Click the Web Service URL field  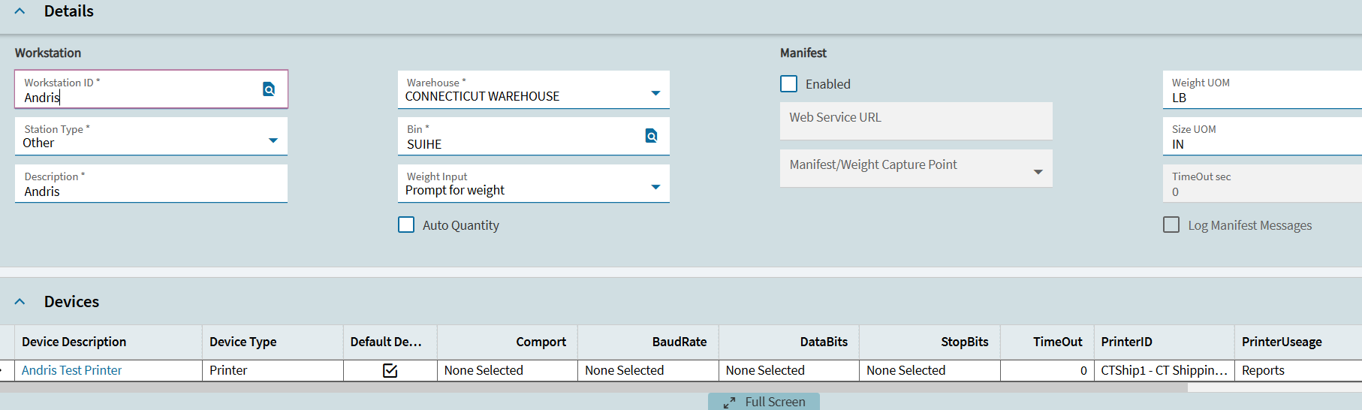(x=915, y=122)
